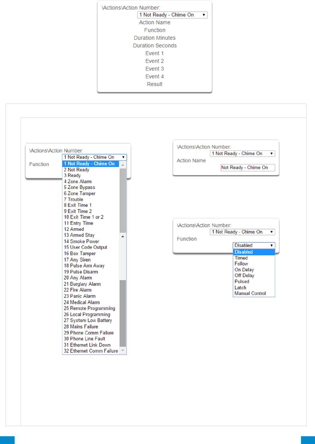Screen dimensions: 315x444
Task: Choose option 15 User Code Output
Action: point(91,247)
